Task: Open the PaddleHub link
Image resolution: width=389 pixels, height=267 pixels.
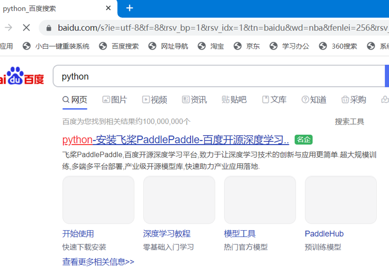Action: click(324, 233)
